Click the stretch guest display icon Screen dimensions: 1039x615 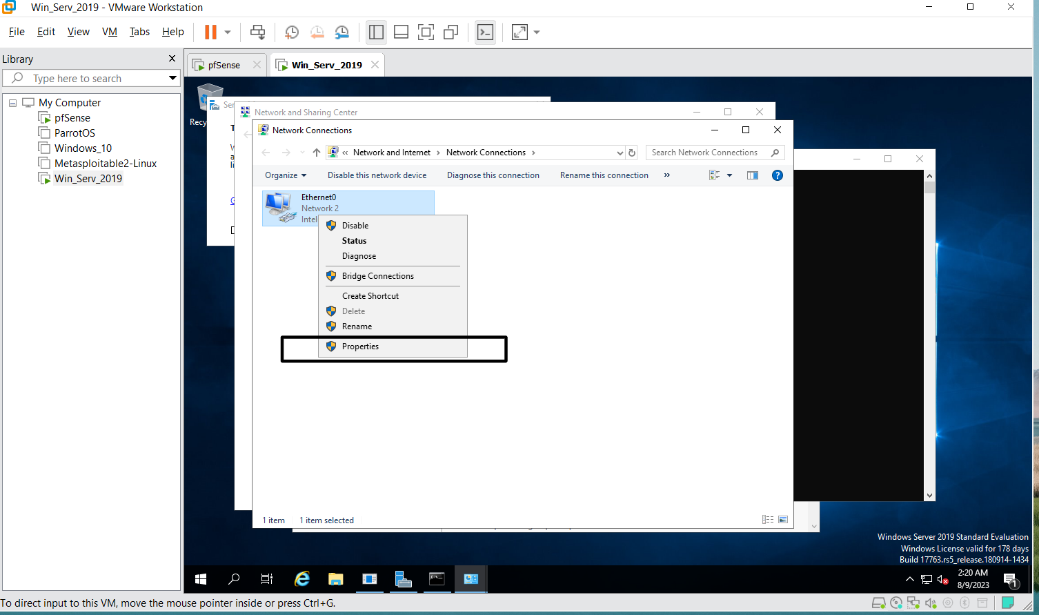(x=519, y=32)
